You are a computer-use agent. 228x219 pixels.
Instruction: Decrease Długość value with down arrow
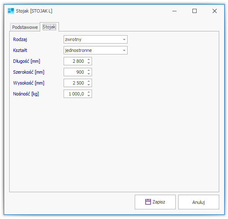click(89, 63)
